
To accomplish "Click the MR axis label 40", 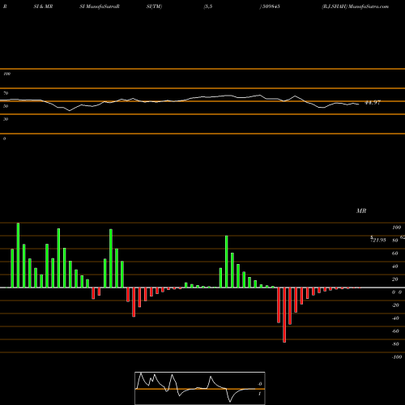I will (395, 266).
